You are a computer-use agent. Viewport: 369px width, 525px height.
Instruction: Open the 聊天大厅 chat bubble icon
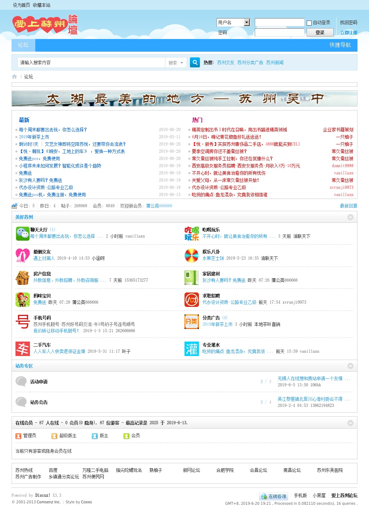coord(22,233)
